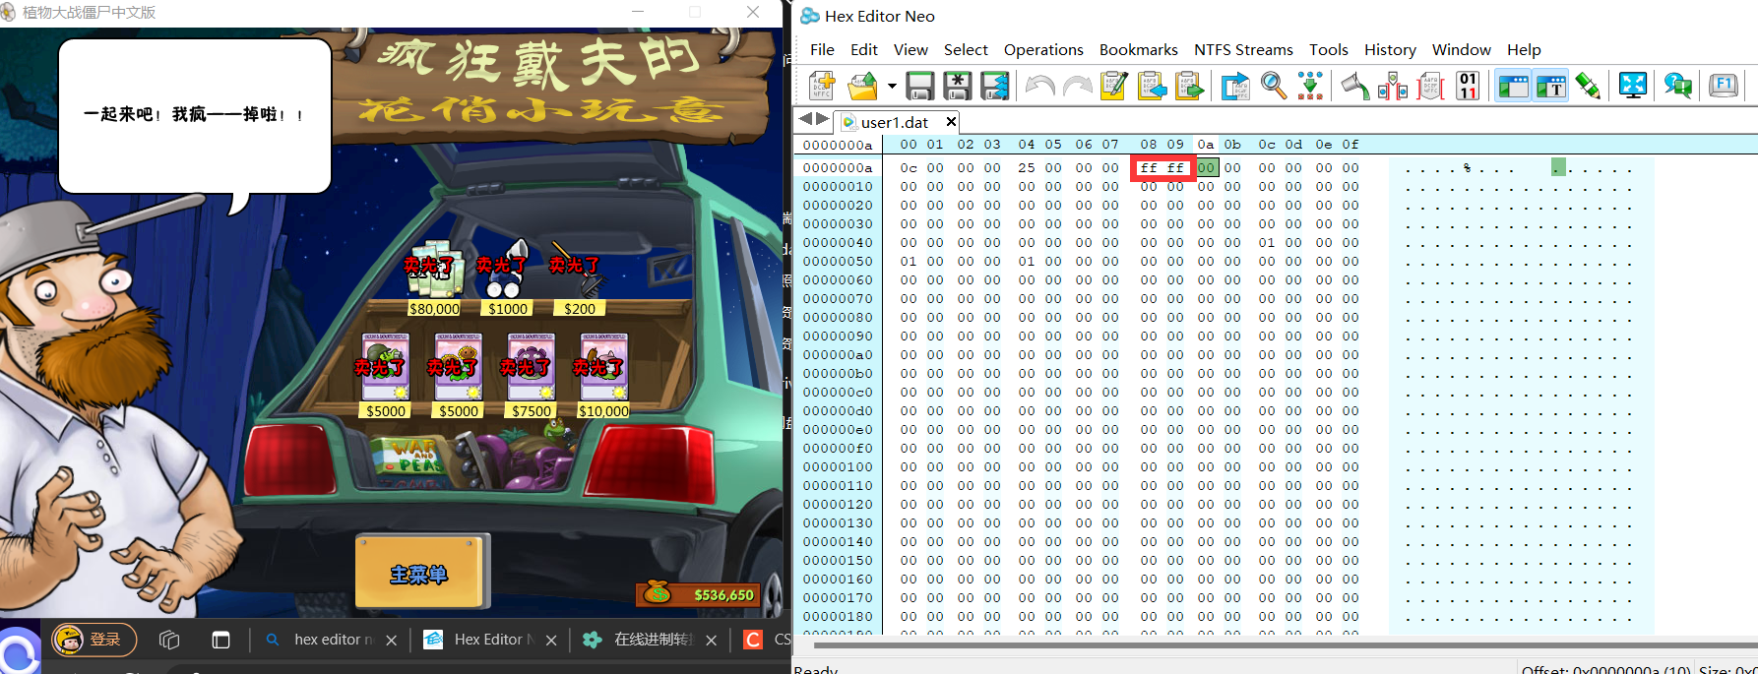Viewport: 1758px width, 674px height.
Task: Click the clipboard with pencil edit icon
Action: tap(1114, 87)
